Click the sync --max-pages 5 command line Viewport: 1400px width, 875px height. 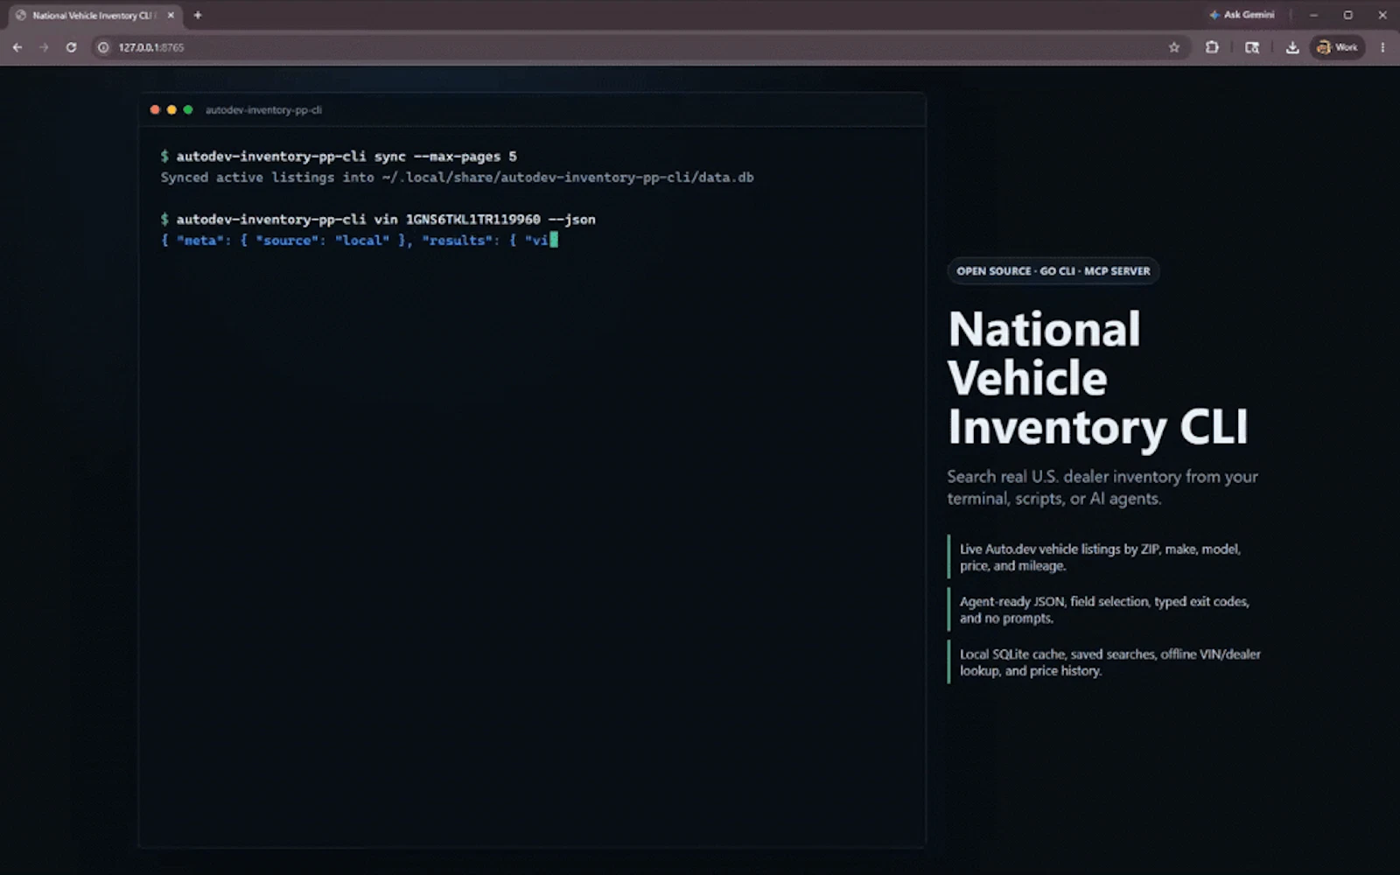339,157
